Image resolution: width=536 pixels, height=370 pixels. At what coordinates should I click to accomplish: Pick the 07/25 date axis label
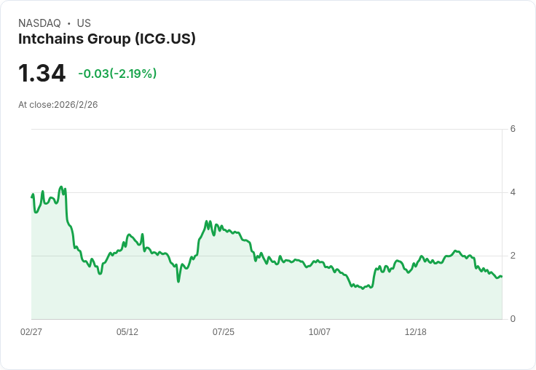click(x=224, y=332)
